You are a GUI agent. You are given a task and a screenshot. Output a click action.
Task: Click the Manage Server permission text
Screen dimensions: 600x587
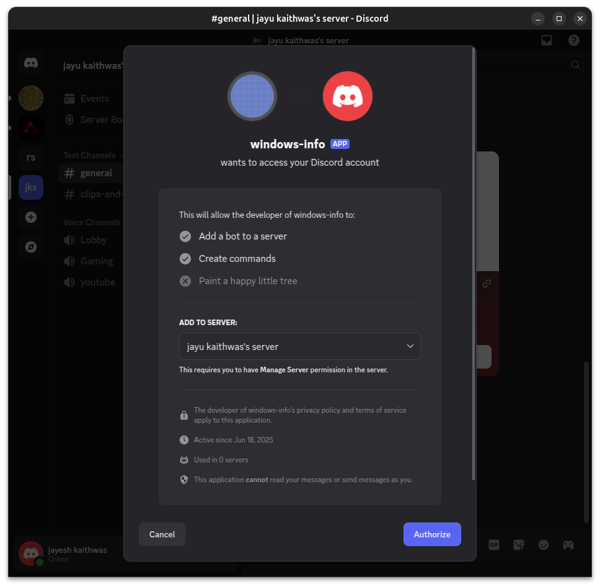tap(284, 370)
